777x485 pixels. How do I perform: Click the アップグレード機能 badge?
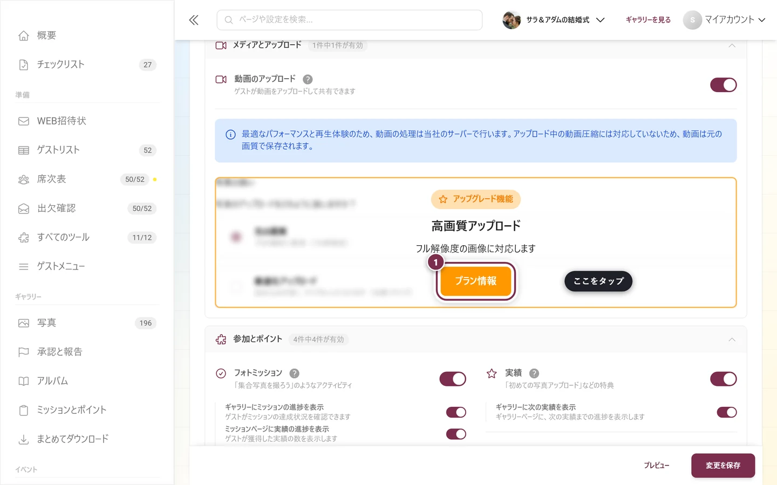click(x=476, y=199)
